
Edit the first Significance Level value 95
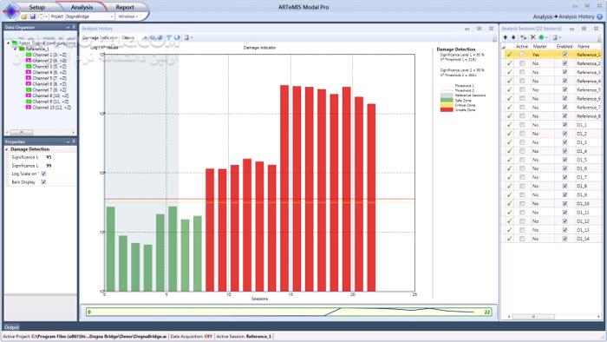pyautogui.click(x=49, y=157)
